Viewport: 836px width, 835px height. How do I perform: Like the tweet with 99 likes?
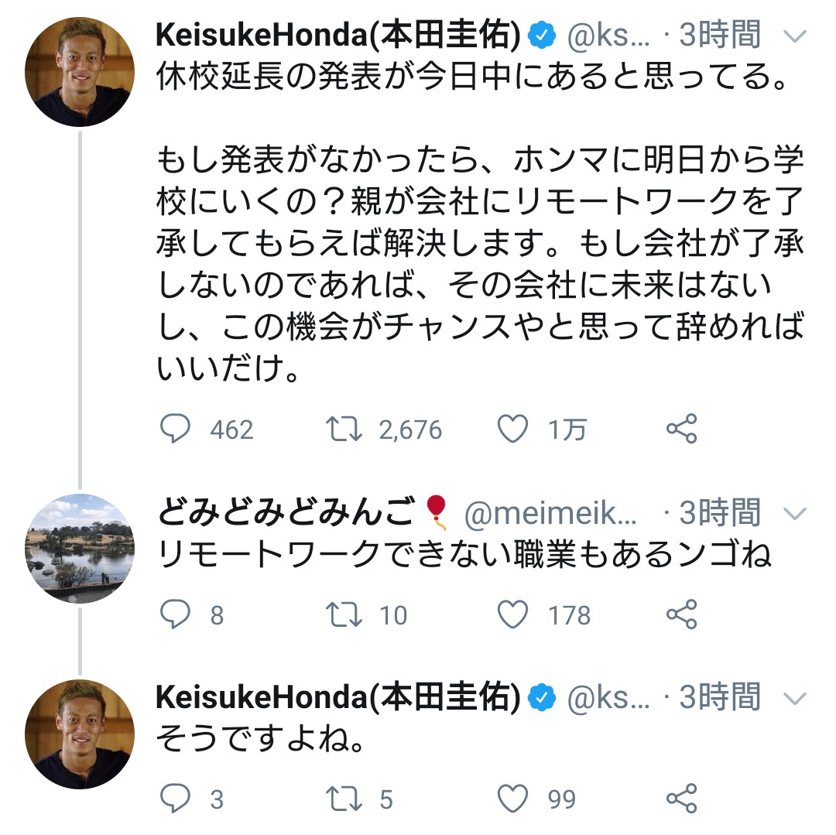pyautogui.click(x=512, y=799)
